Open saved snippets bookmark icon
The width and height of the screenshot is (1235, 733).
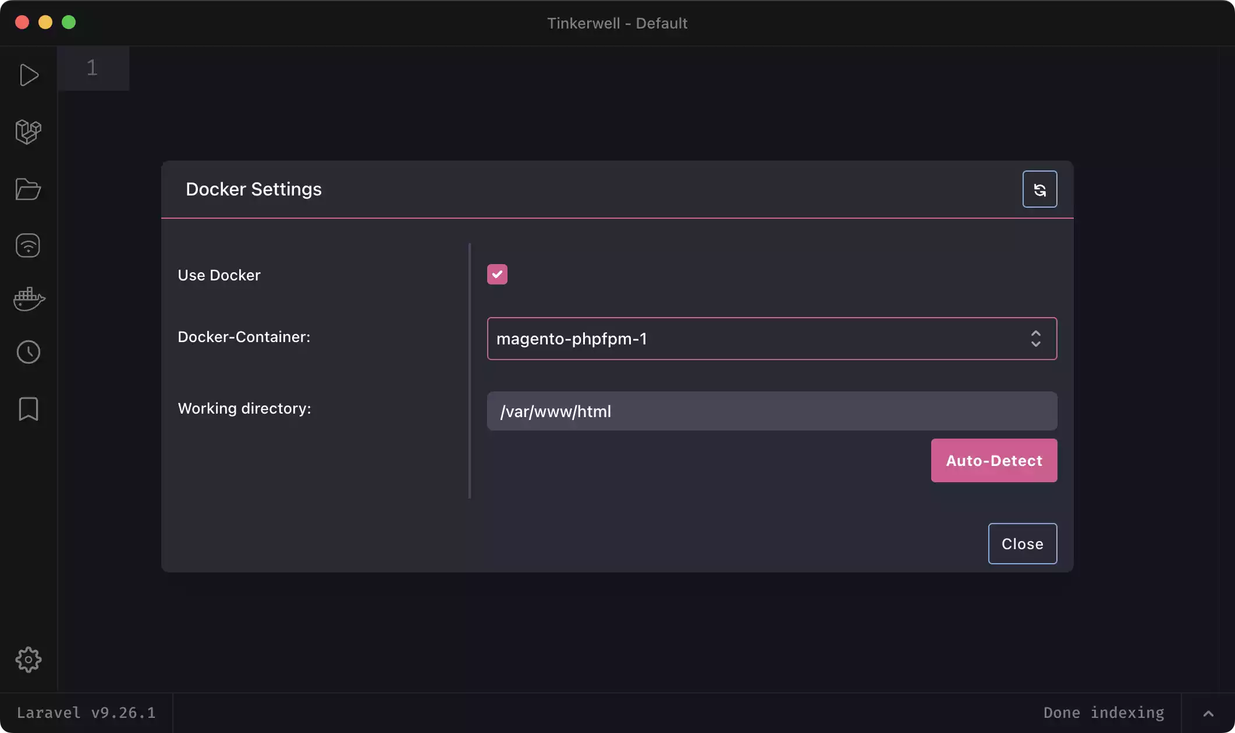coord(28,409)
